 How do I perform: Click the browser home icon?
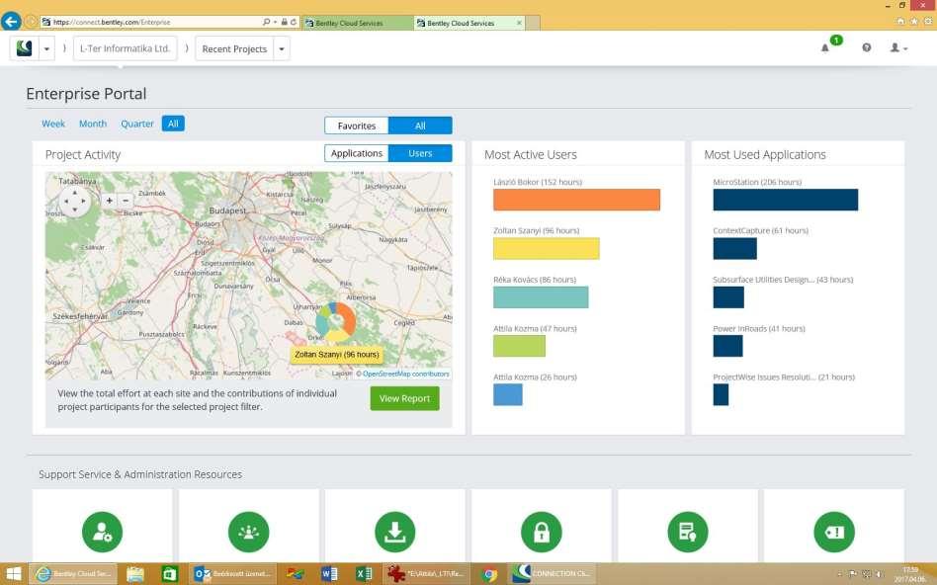pos(900,22)
